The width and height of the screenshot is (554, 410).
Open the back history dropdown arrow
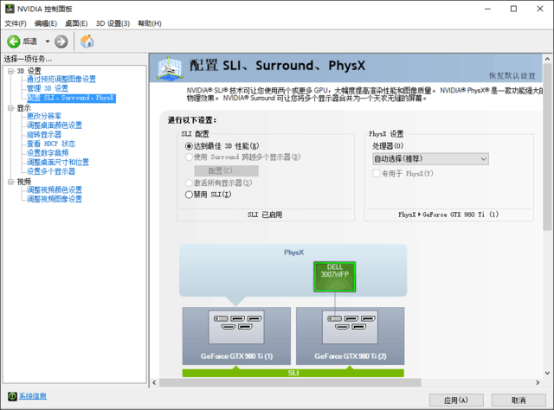pos(48,42)
